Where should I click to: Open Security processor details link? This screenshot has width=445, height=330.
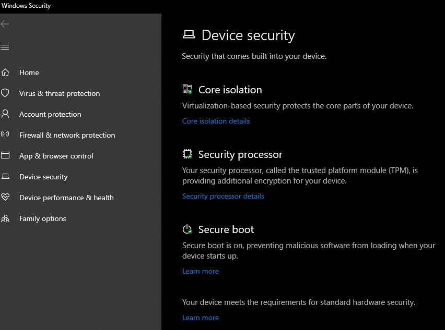tap(223, 196)
